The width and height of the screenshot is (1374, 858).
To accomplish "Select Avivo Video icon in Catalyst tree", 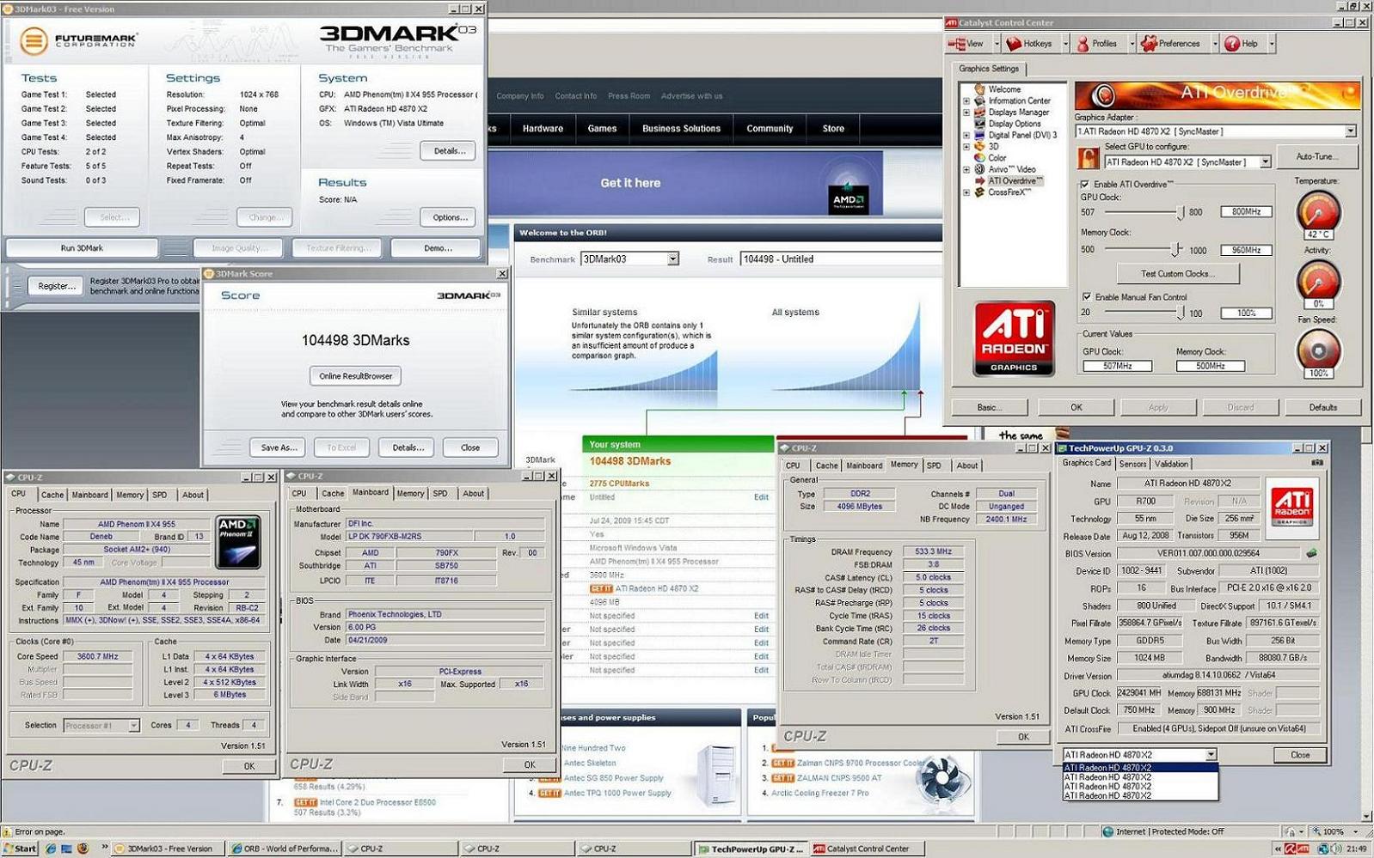I will tap(979, 169).
